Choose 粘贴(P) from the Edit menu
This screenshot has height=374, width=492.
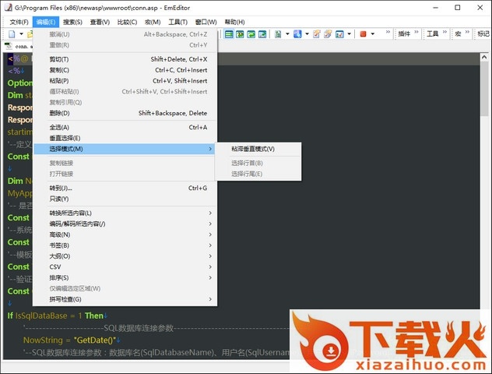pos(125,81)
